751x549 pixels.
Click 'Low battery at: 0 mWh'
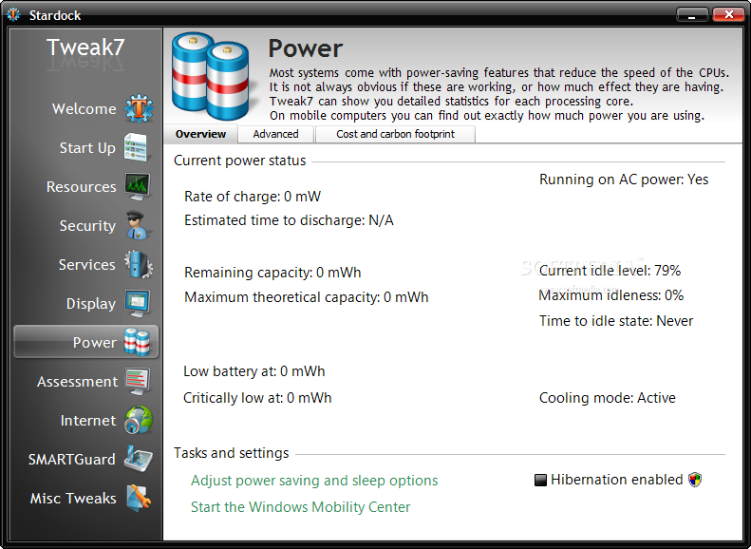(x=253, y=371)
